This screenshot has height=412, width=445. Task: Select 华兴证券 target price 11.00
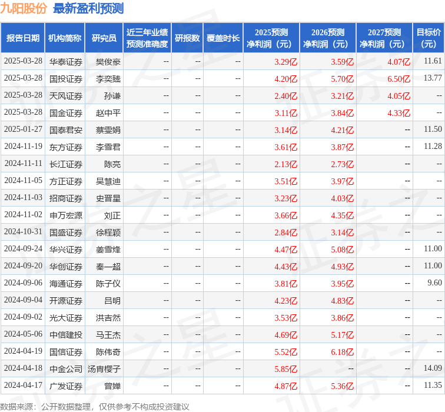433,248
